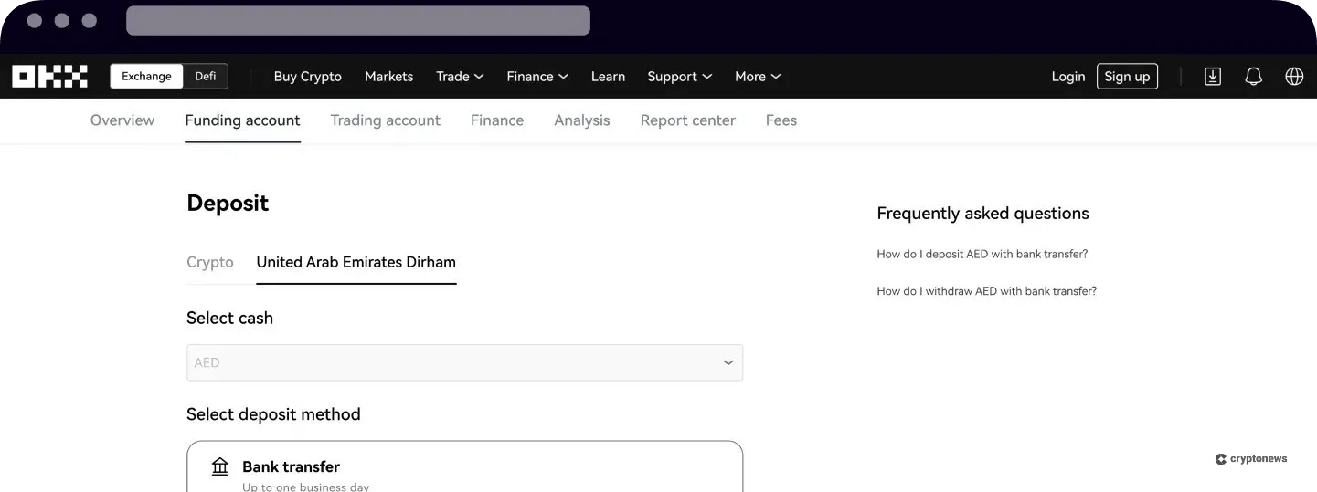Open FAQ on depositing AED by bank transfer

point(982,254)
